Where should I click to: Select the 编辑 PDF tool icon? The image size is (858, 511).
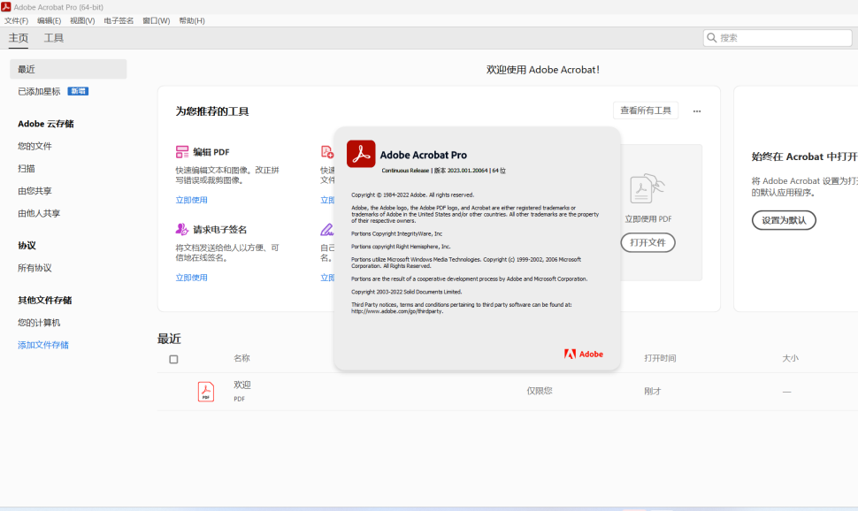182,152
